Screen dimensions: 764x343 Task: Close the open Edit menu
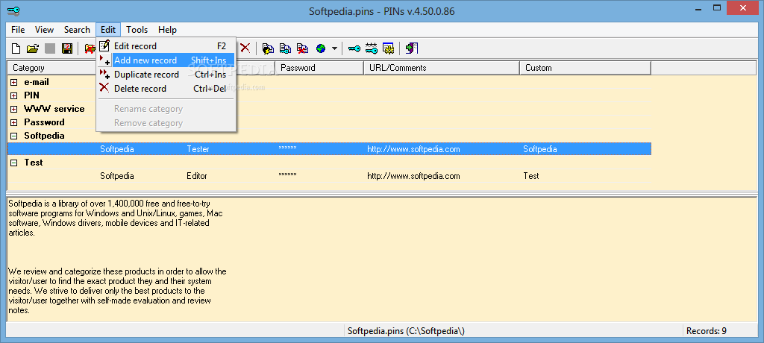click(108, 30)
